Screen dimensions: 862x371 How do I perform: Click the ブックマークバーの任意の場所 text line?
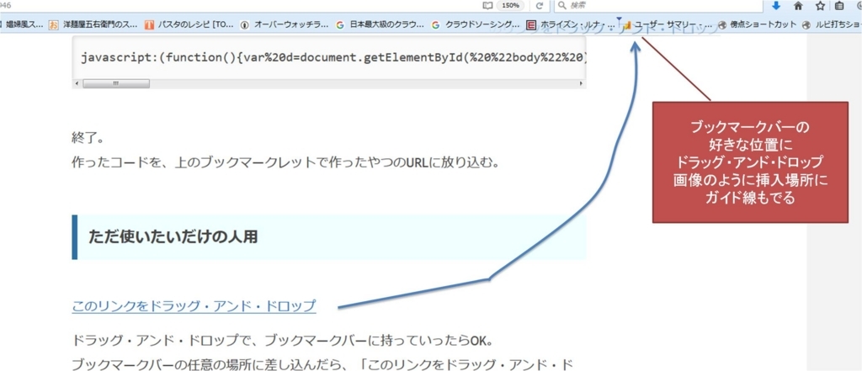[x=323, y=363]
